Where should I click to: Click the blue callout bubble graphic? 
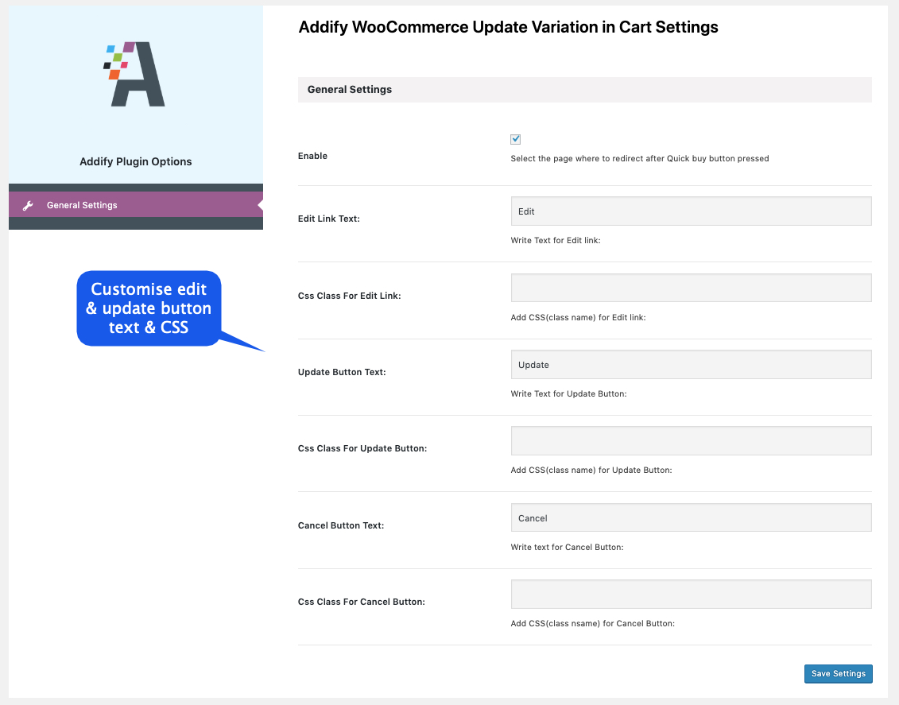click(149, 308)
